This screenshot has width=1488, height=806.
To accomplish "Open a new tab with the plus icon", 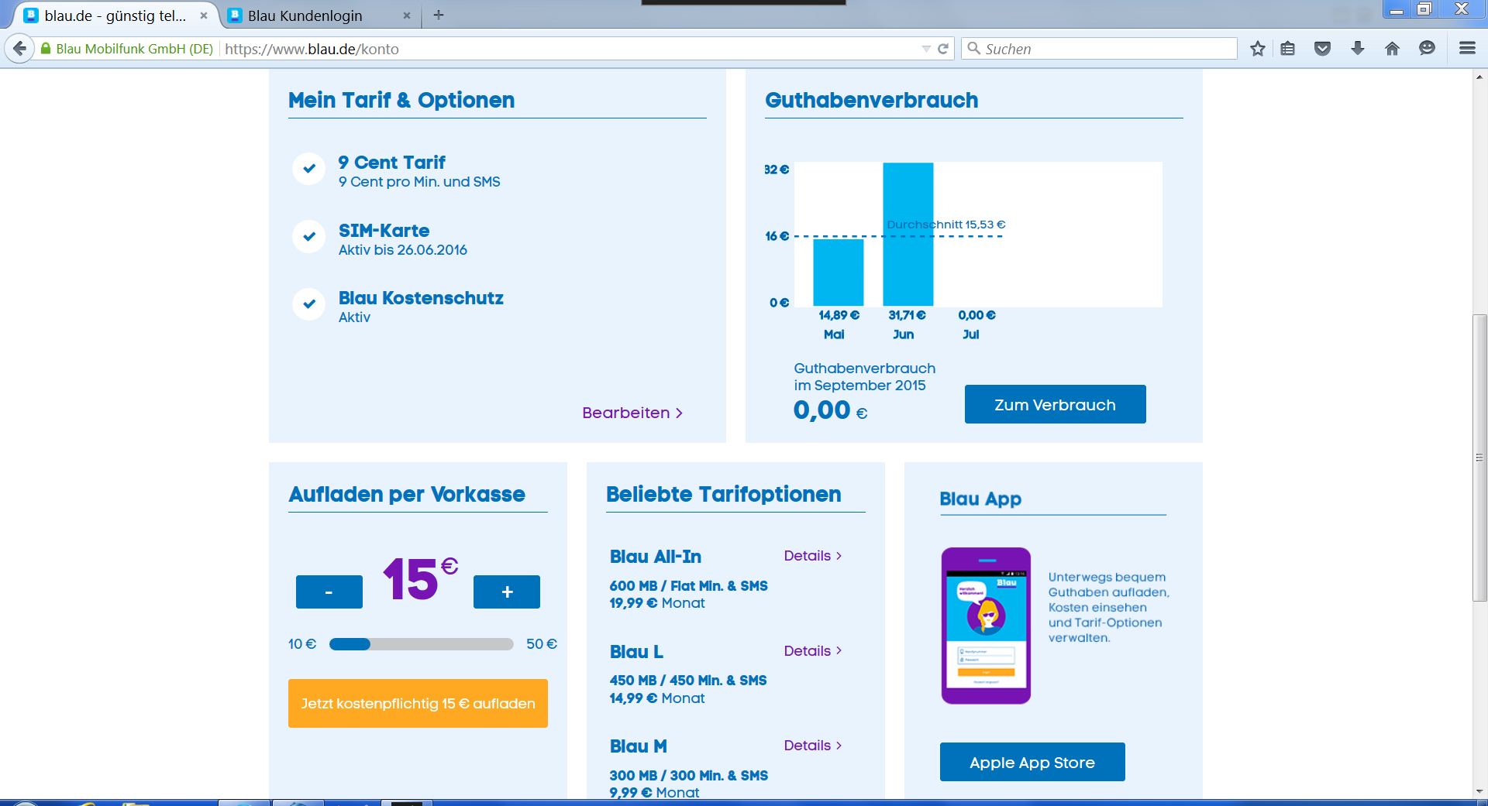I will 439,15.
